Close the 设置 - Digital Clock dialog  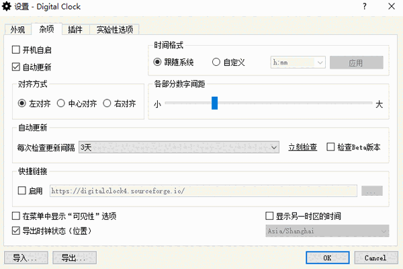392,6
